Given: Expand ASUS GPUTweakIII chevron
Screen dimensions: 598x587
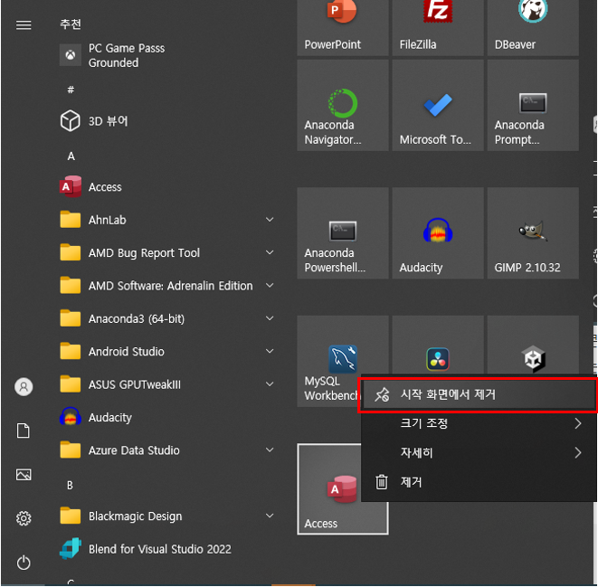Looking at the screenshot, I should [x=270, y=383].
